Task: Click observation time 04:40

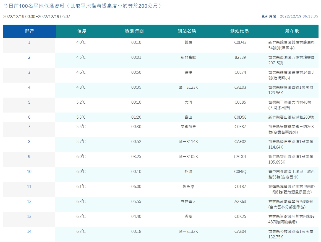Action: pos(136,217)
